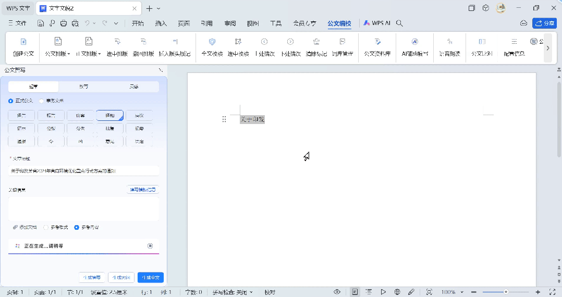Viewport: 562px width, 297px height.
Task: Stop generation with the stop icon
Action: [150, 246]
